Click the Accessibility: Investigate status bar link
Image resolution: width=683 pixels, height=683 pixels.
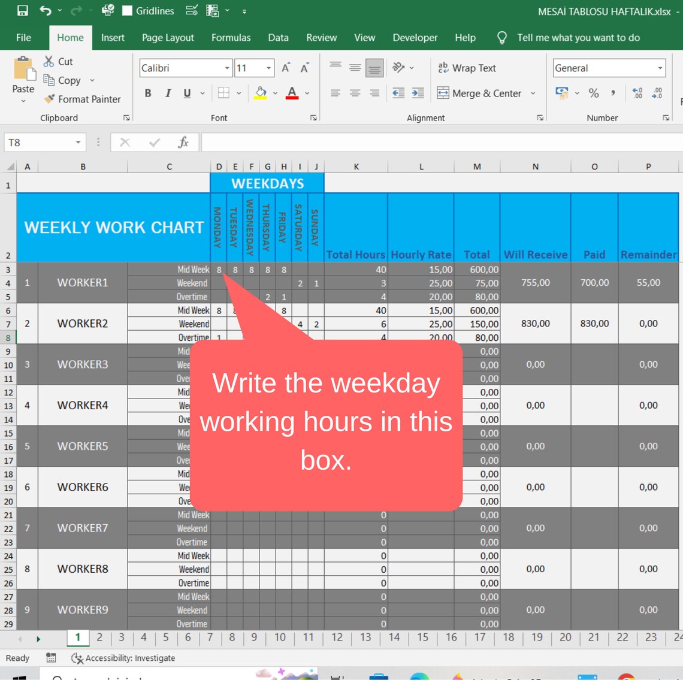(123, 658)
